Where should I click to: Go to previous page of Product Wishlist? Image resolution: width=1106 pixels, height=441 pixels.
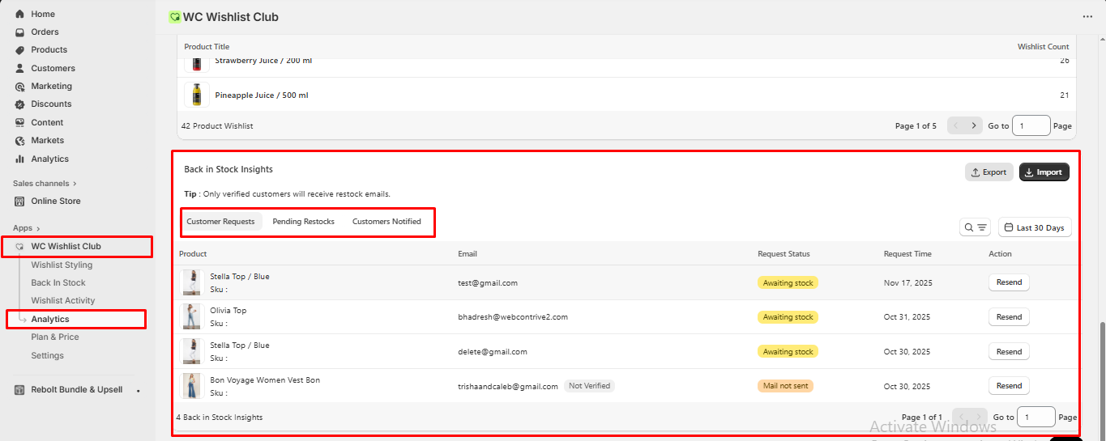click(956, 126)
